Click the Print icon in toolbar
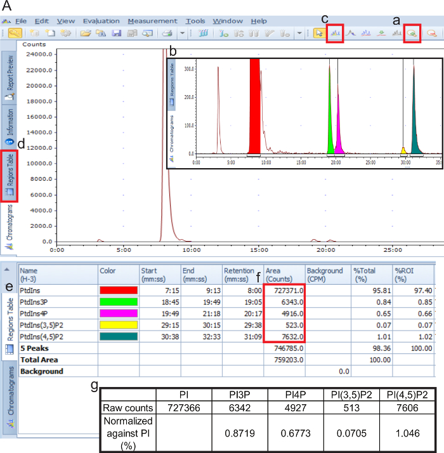 167,33
